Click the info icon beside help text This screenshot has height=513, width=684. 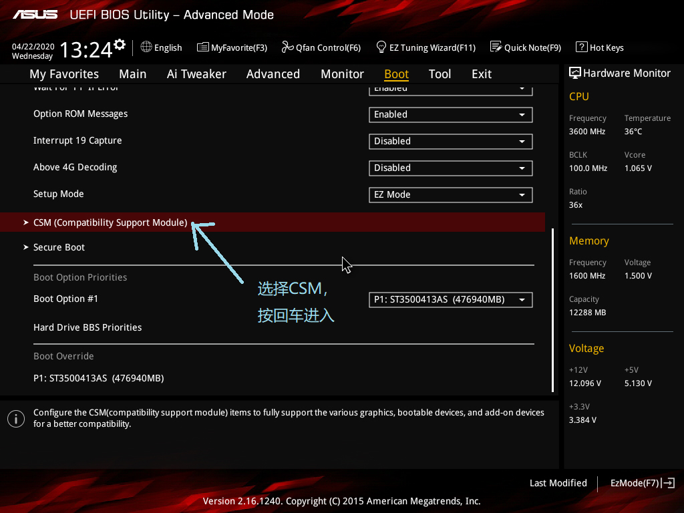tap(16, 419)
